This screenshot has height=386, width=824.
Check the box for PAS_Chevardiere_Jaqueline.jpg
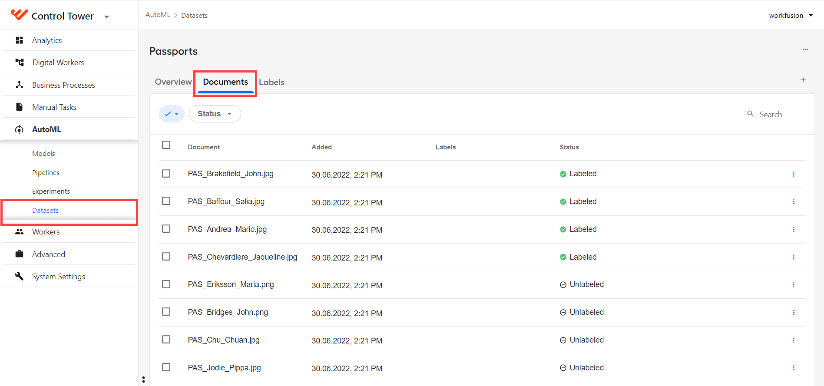coord(166,257)
